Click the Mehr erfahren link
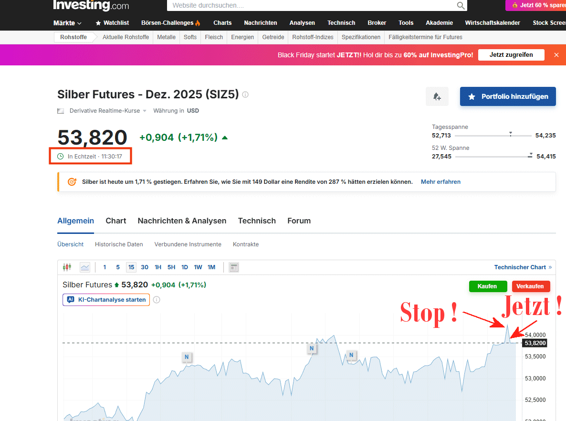Screen dimensions: 566x421 point(440,181)
